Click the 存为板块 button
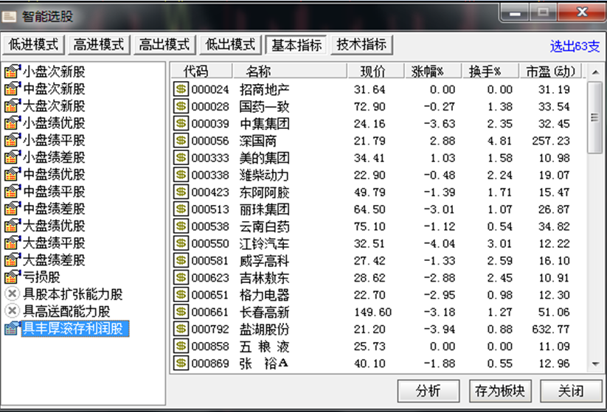This screenshot has height=412, width=607. tap(500, 391)
